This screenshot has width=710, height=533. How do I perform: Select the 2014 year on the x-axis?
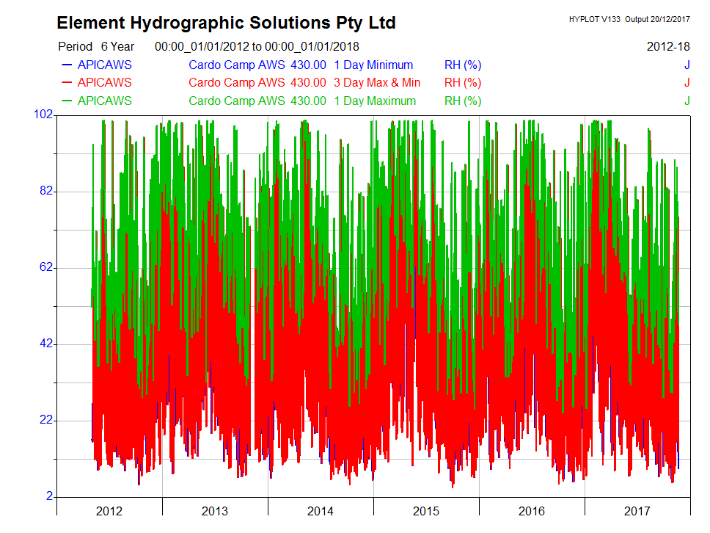coord(321,511)
